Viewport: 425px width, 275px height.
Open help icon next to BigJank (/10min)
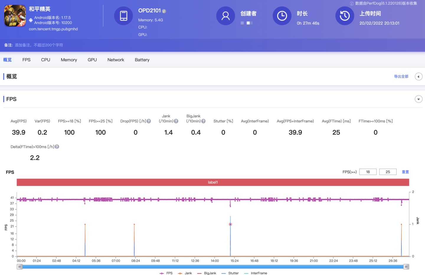(203, 121)
